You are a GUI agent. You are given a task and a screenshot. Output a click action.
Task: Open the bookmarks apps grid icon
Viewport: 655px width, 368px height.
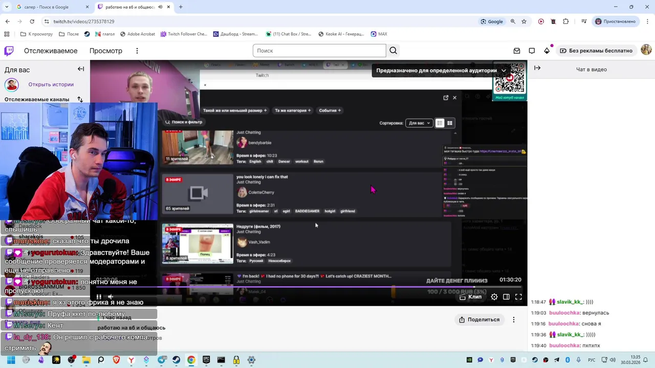click(x=7, y=34)
